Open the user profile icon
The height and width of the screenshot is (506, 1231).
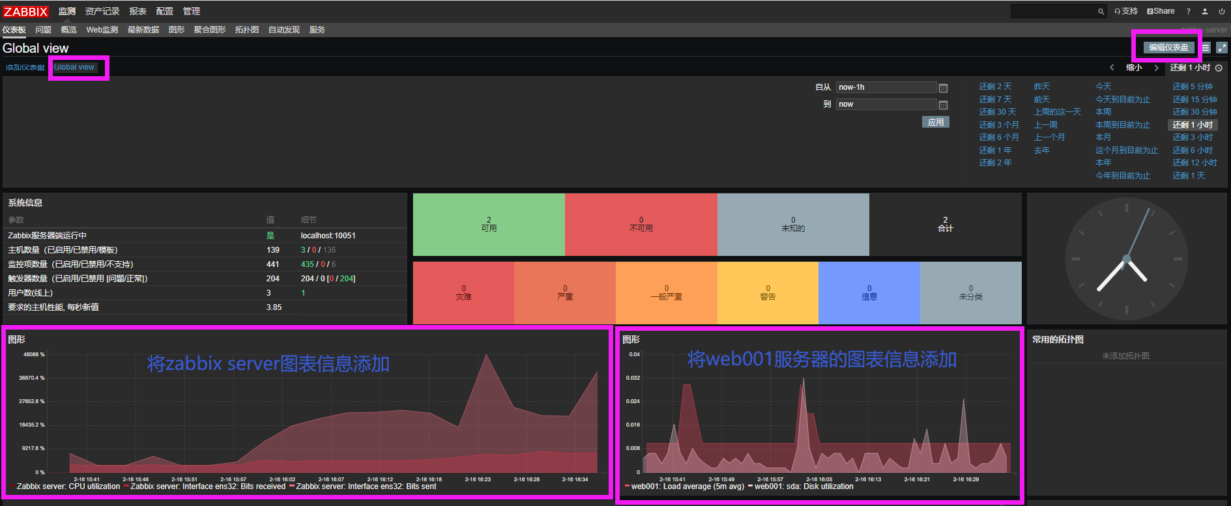click(x=1205, y=11)
